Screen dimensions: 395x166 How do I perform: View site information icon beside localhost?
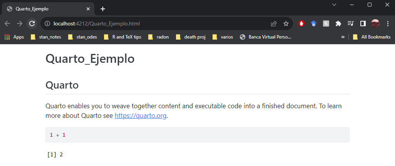click(x=47, y=23)
